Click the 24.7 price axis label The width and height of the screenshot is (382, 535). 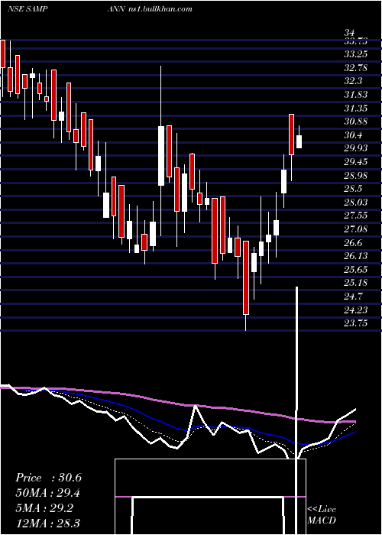coord(353,297)
